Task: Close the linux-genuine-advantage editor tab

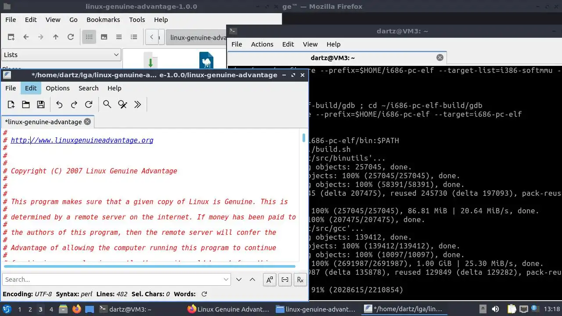Action: [x=87, y=122]
